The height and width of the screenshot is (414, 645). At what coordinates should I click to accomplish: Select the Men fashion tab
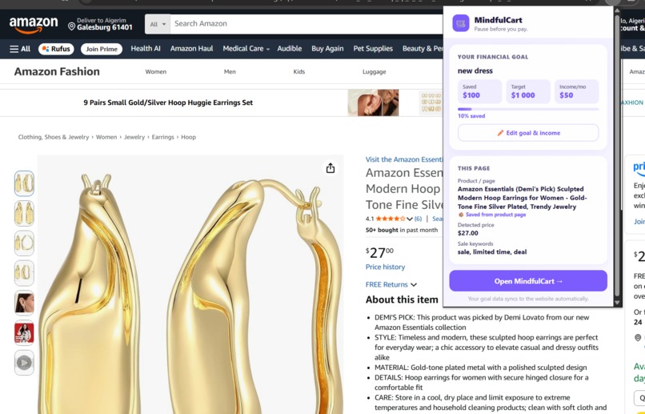point(230,71)
